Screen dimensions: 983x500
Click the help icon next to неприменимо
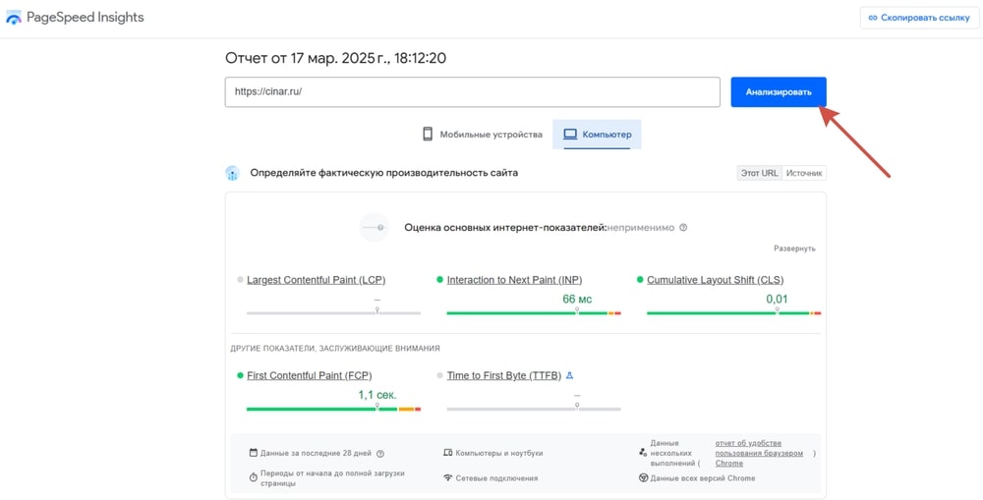point(683,228)
